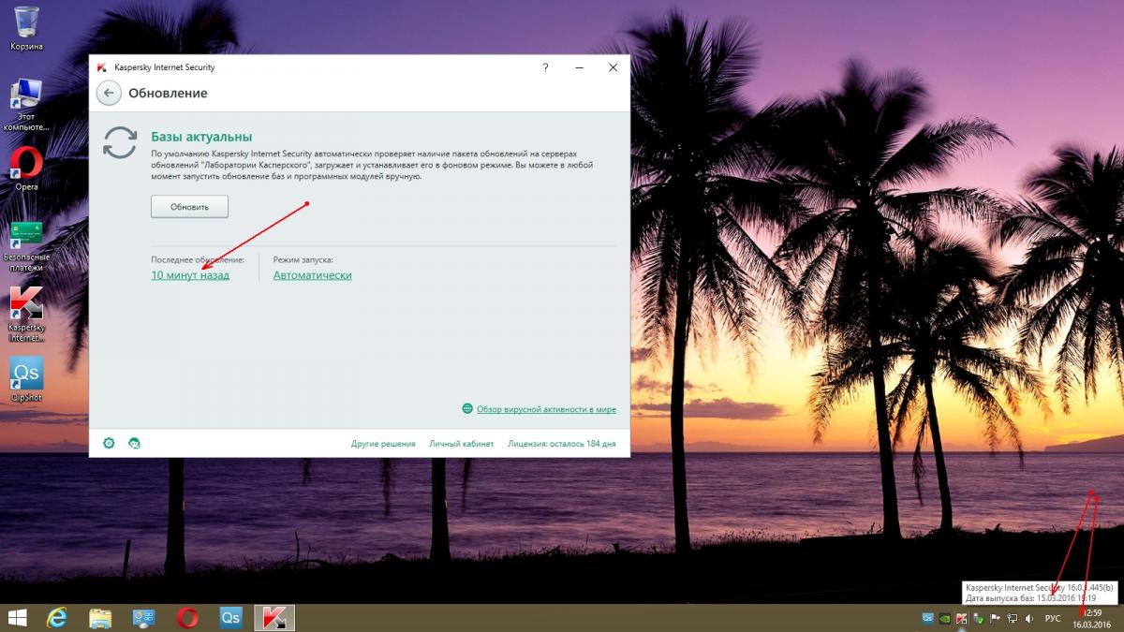Open Kaspersky settings gear icon
The width and height of the screenshot is (1124, 632).
tap(109, 443)
